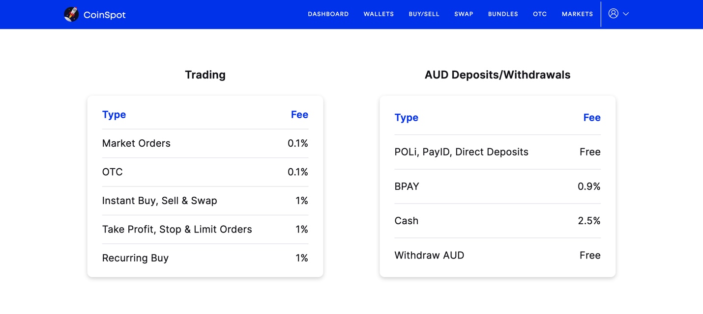Select the Market Orders row label
Viewport: 703px width, 314px height.
click(x=136, y=143)
